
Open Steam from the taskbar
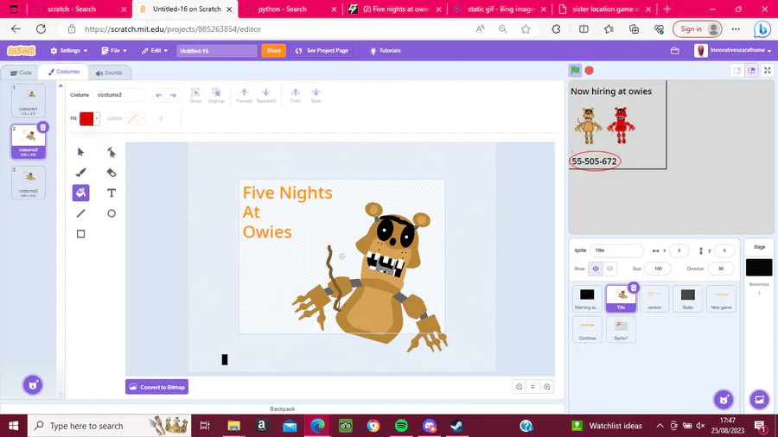click(x=457, y=426)
